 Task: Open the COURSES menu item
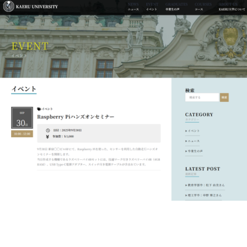pos(203,7)
